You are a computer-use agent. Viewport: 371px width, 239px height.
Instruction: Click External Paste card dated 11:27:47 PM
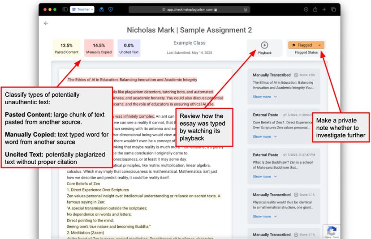(284, 166)
